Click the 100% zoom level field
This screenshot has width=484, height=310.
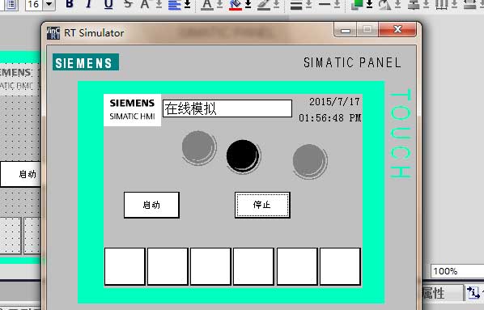point(456,271)
